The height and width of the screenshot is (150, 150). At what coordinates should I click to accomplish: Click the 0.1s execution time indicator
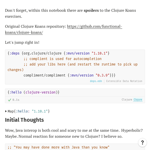pyautogui.click(x=16, y=100)
